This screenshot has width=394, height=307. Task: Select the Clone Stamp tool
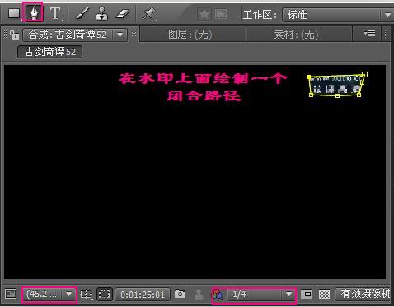coord(101,13)
